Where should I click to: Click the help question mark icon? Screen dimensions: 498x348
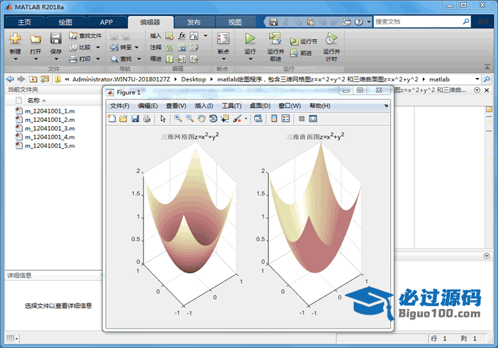click(x=359, y=22)
